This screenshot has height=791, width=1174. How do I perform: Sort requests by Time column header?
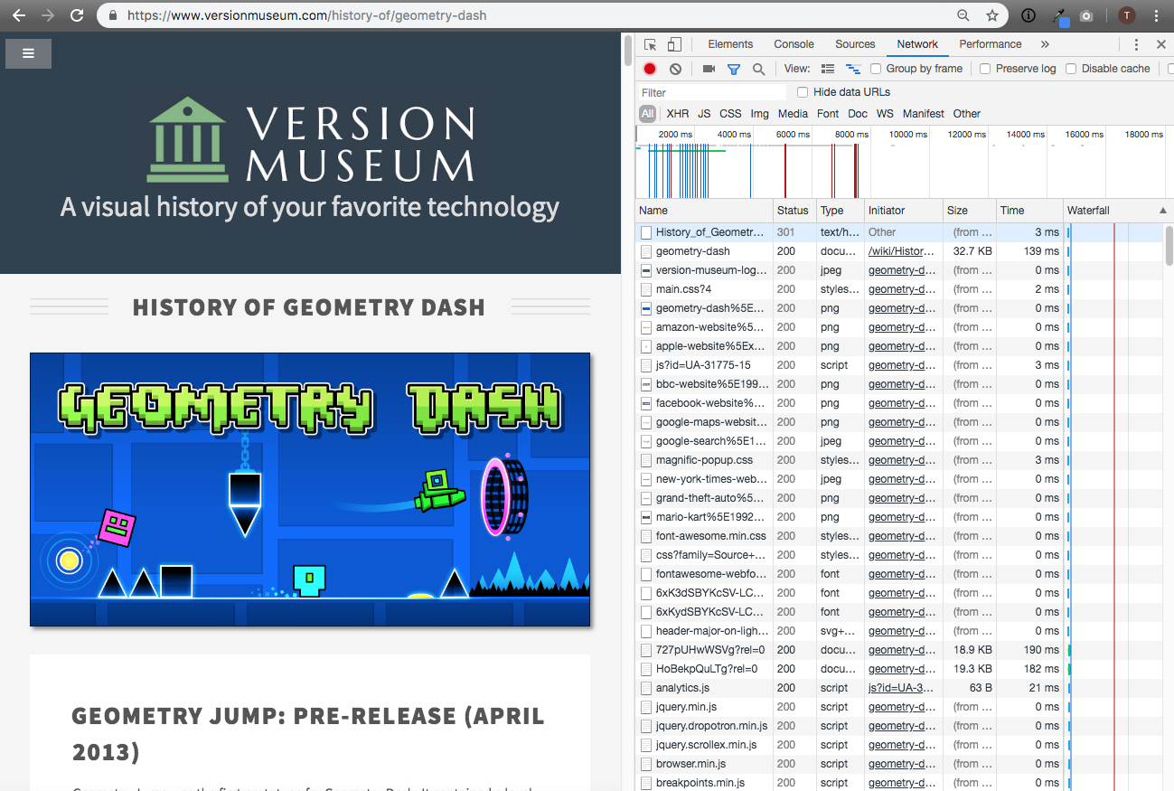pos(1029,211)
